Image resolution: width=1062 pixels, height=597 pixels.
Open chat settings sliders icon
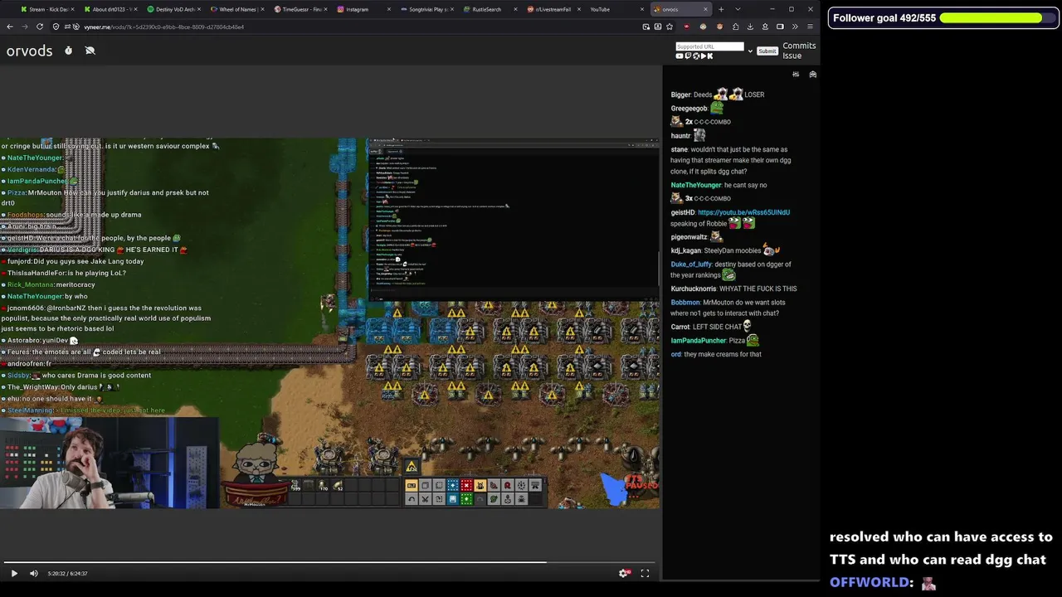click(796, 75)
